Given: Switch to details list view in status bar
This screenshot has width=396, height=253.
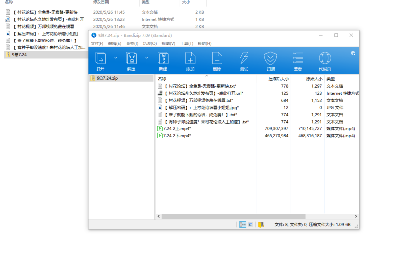Looking at the screenshot, I should point(243,225).
